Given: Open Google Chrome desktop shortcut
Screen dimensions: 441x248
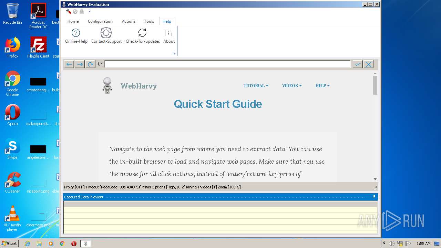Looking at the screenshot, I should coord(12,84).
